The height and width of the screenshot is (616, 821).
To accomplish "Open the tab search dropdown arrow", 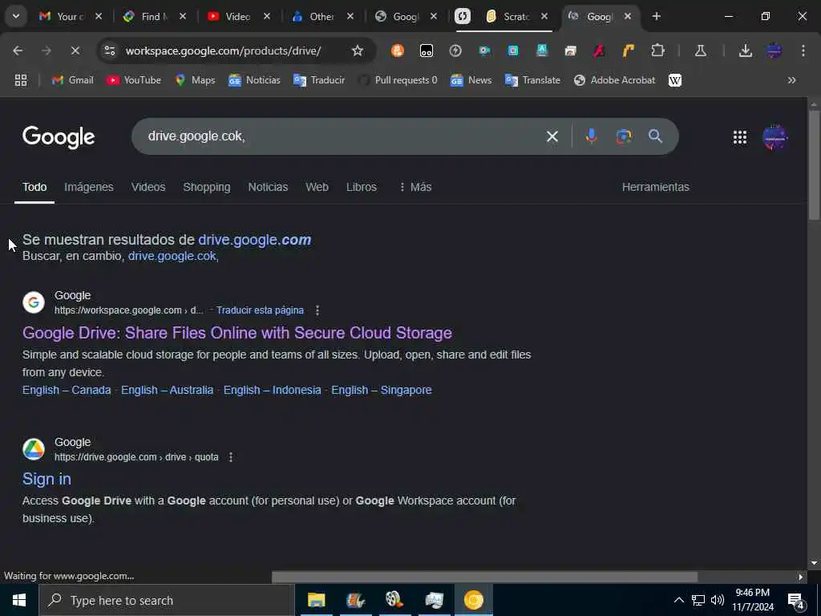I will pos(16,16).
